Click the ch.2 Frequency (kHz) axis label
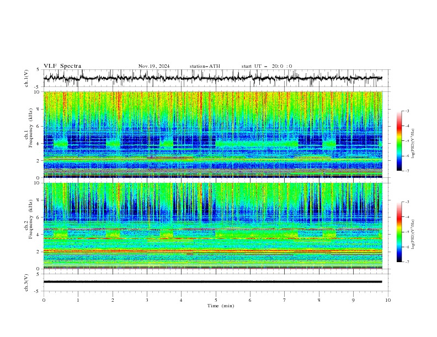Image resolution: width=437 pixels, height=337 pixels. tap(29, 219)
